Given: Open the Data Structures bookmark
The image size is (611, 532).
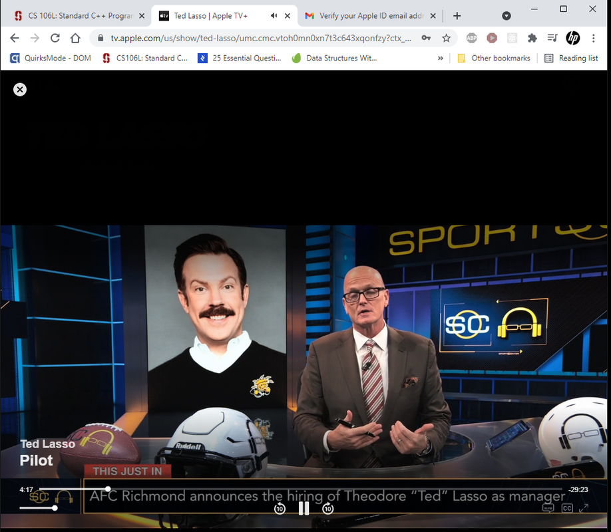Looking at the screenshot, I should click(334, 58).
